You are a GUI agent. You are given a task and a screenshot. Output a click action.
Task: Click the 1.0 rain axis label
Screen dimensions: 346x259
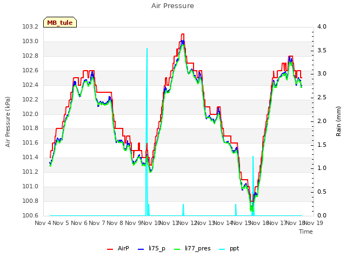322,168
